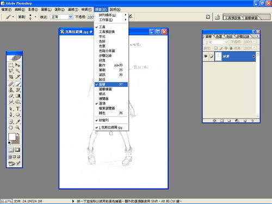Open status bar info popup arrow
This screenshot has width=272, height=204.
tap(73, 201)
